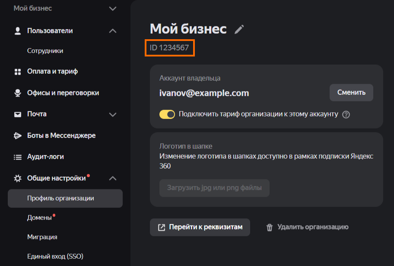Click Перейти к реквизитам button

[200, 227]
